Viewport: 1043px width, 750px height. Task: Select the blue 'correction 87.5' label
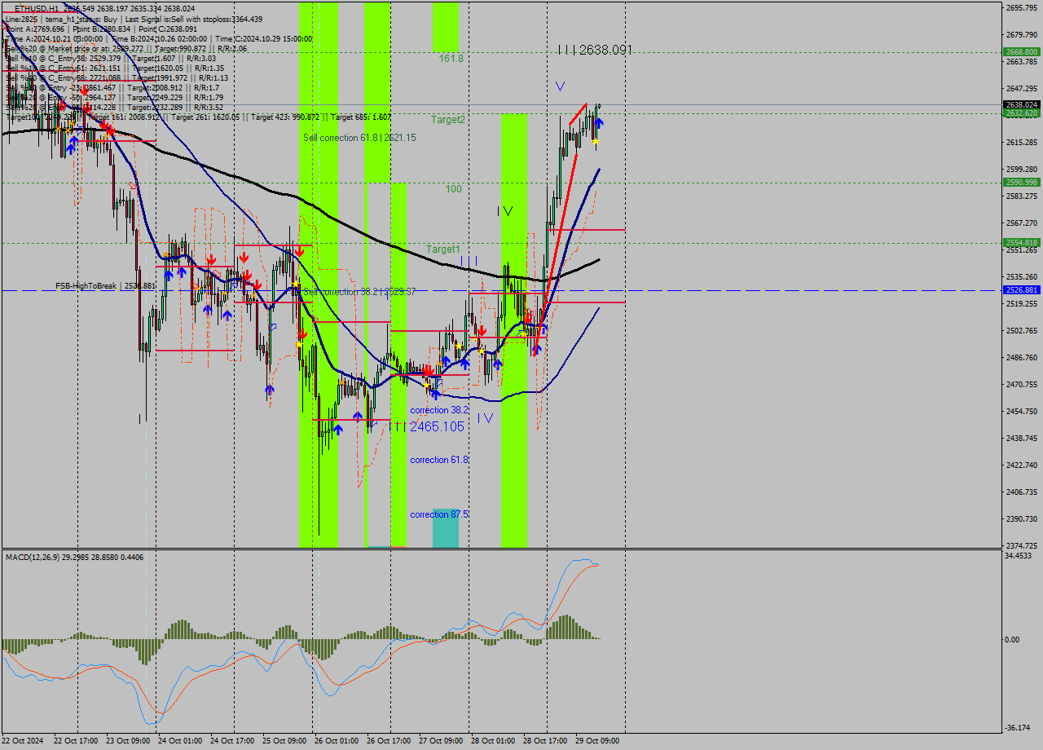click(x=439, y=514)
